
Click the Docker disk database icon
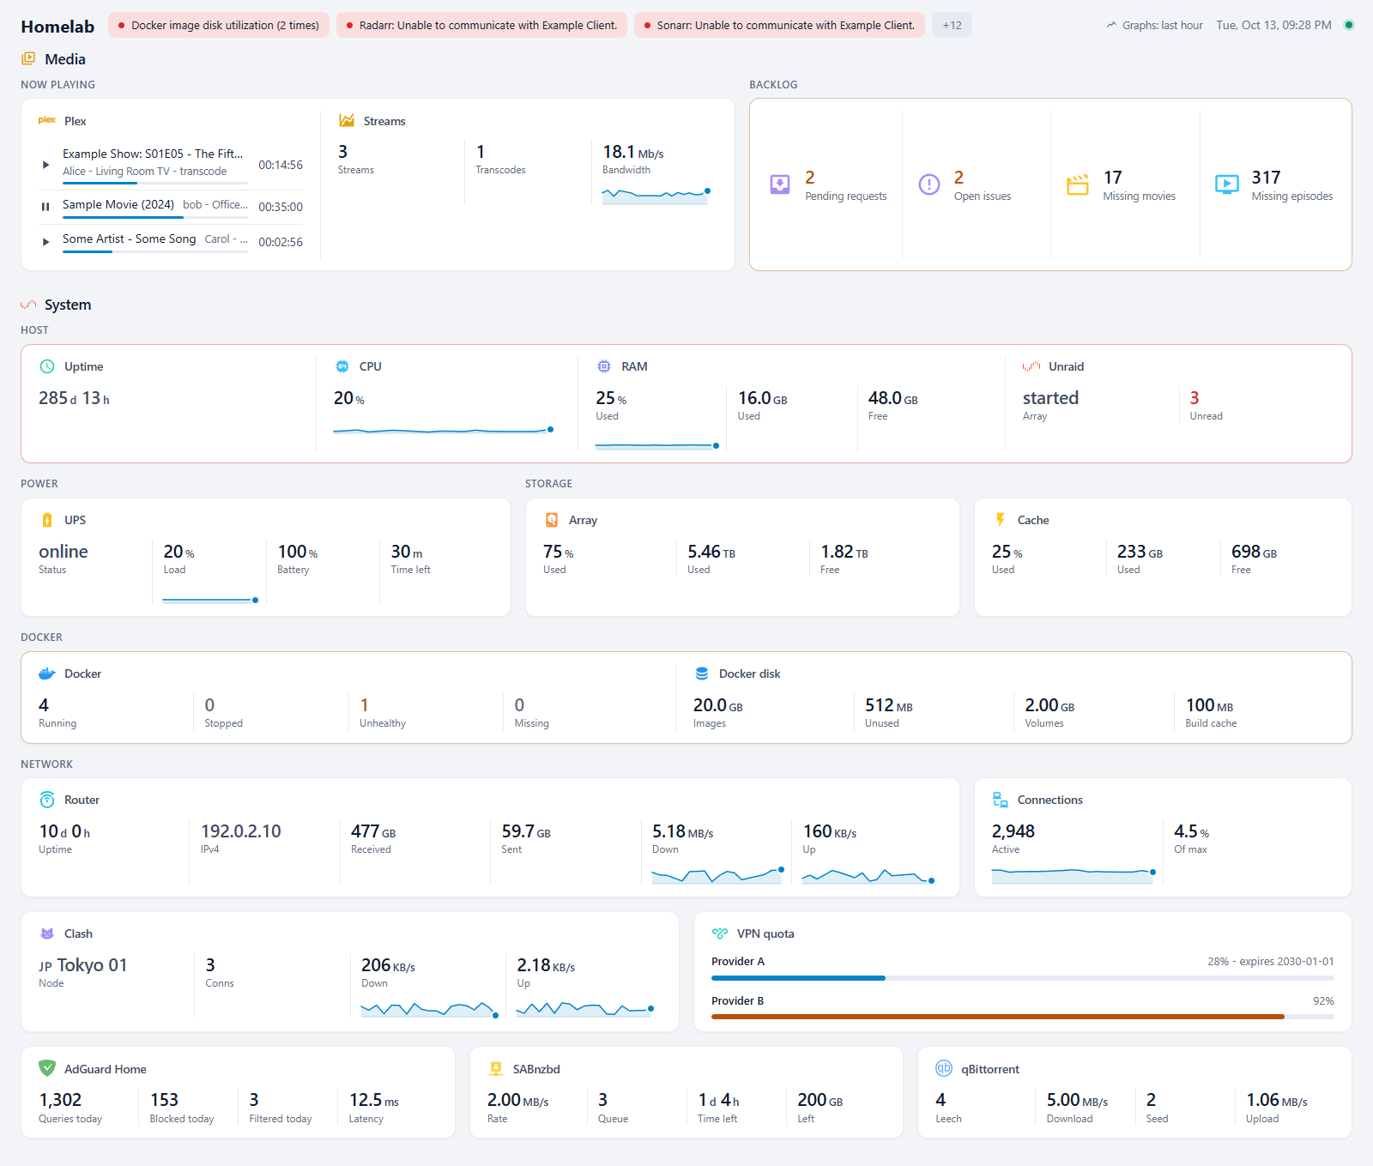pos(702,674)
